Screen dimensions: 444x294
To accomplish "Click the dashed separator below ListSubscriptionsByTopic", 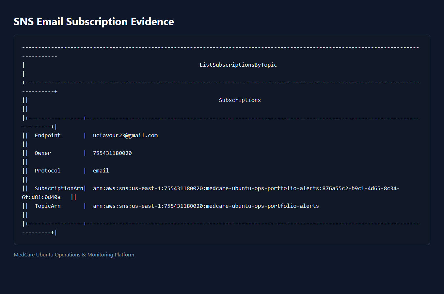I will 220,83.
